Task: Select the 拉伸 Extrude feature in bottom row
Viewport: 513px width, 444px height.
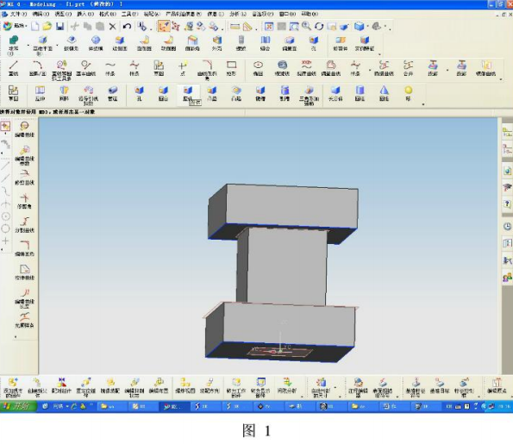Action: [x=40, y=93]
